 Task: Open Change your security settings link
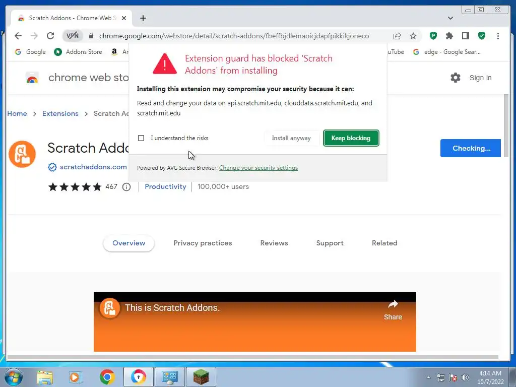259,168
